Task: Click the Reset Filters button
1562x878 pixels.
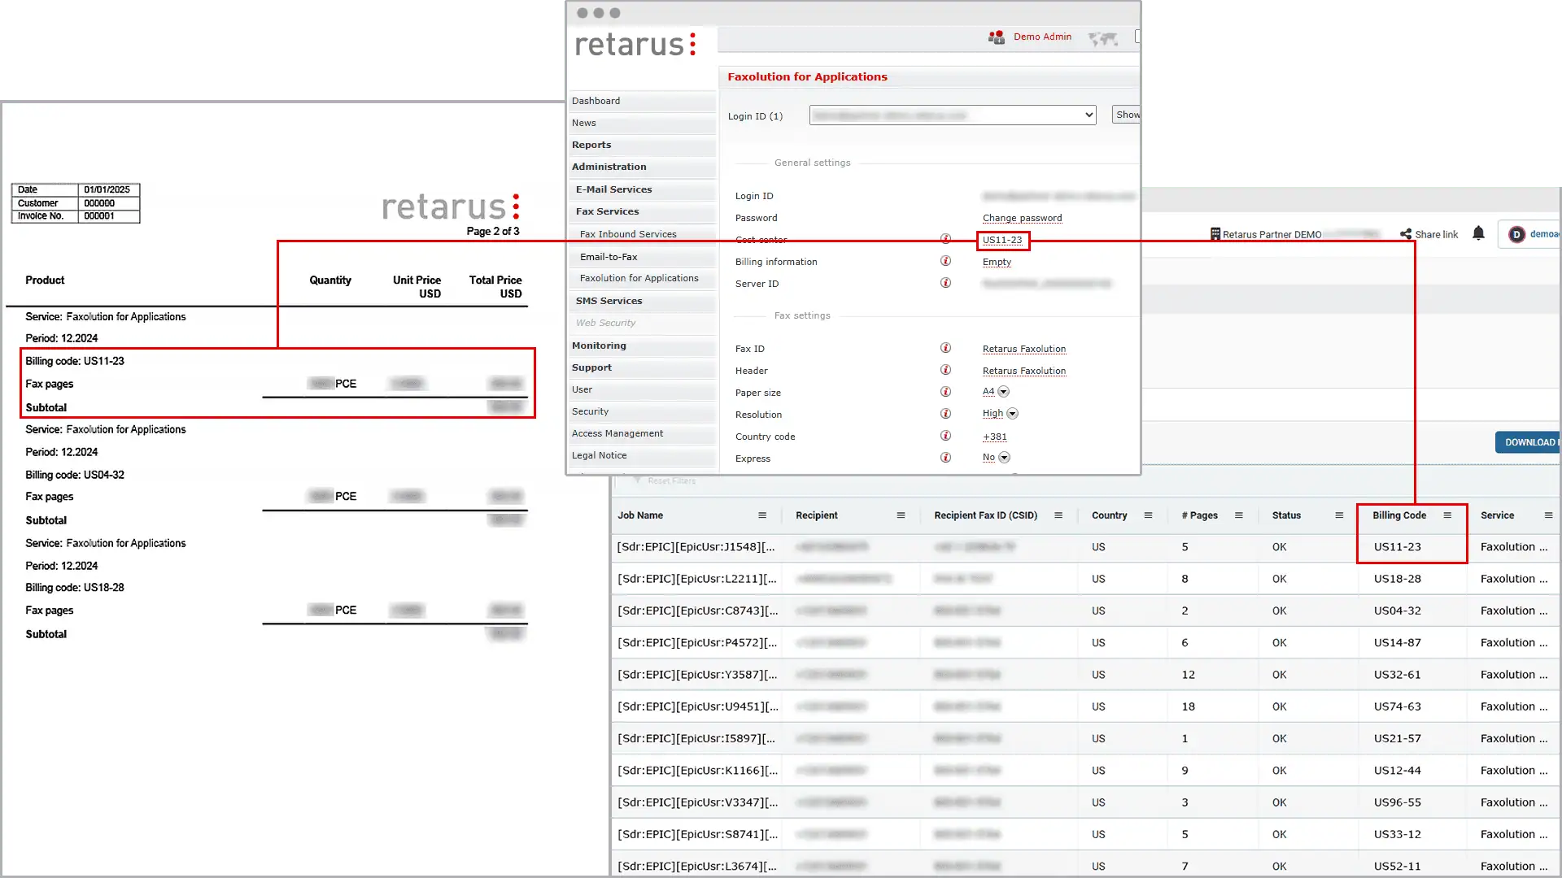Action: 664,481
